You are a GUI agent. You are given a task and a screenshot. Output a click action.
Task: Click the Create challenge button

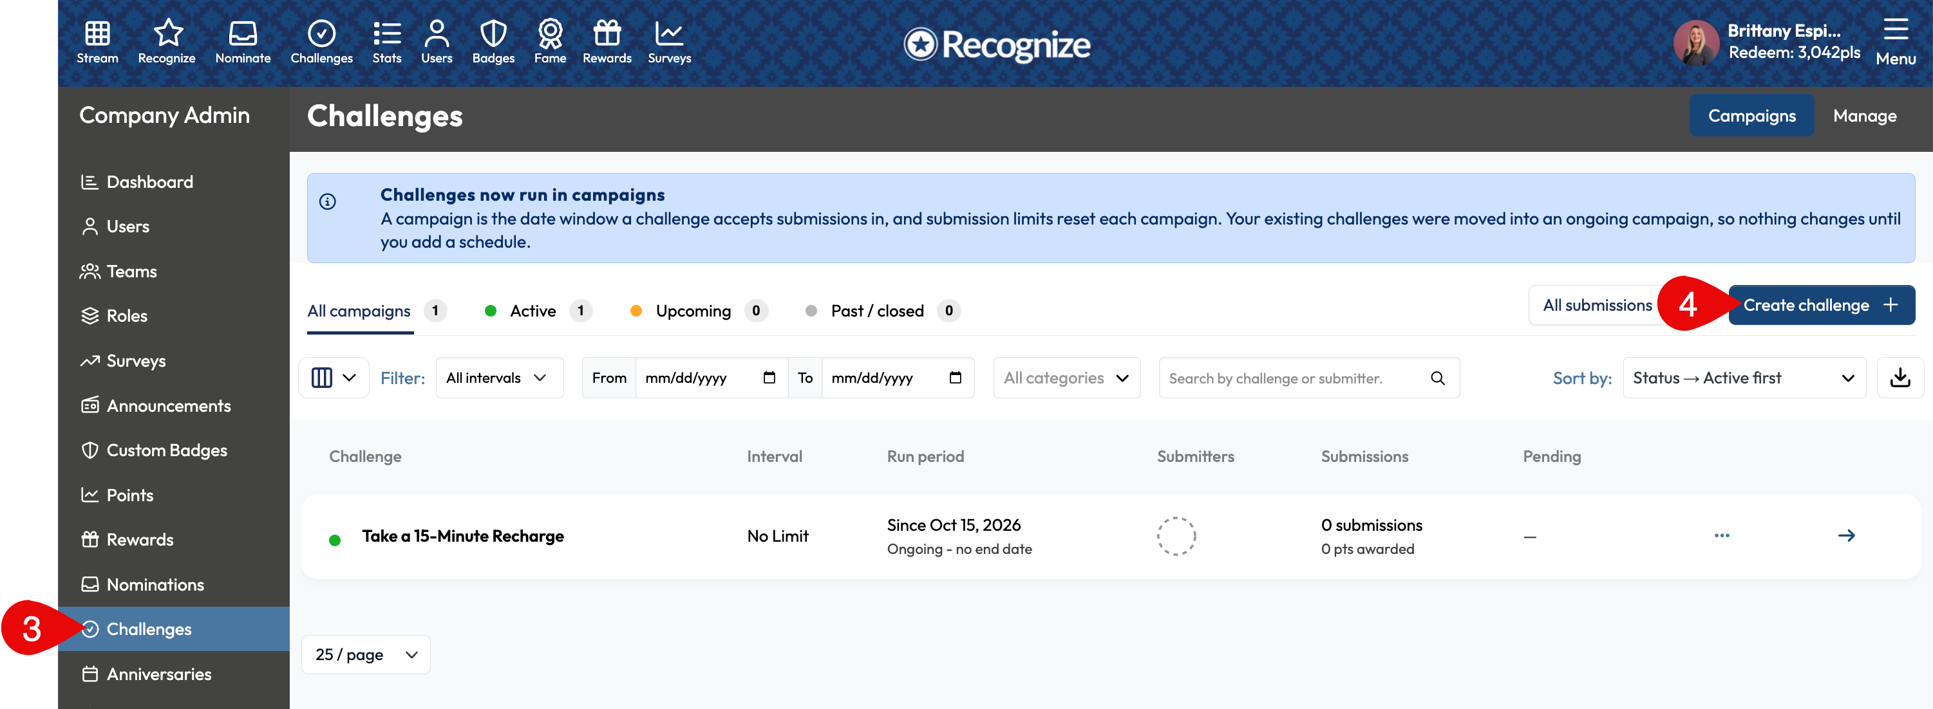click(x=1821, y=305)
